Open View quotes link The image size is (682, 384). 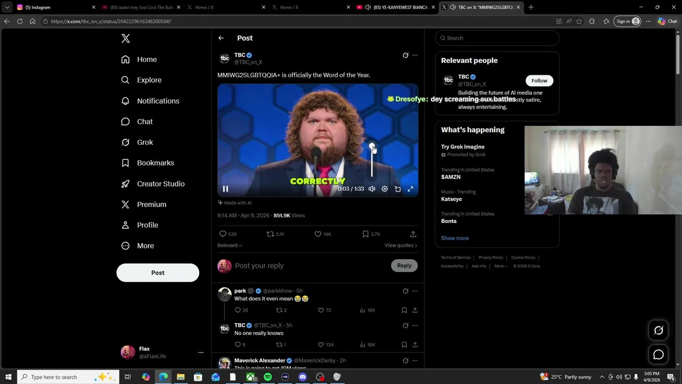[x=401, y=245]
